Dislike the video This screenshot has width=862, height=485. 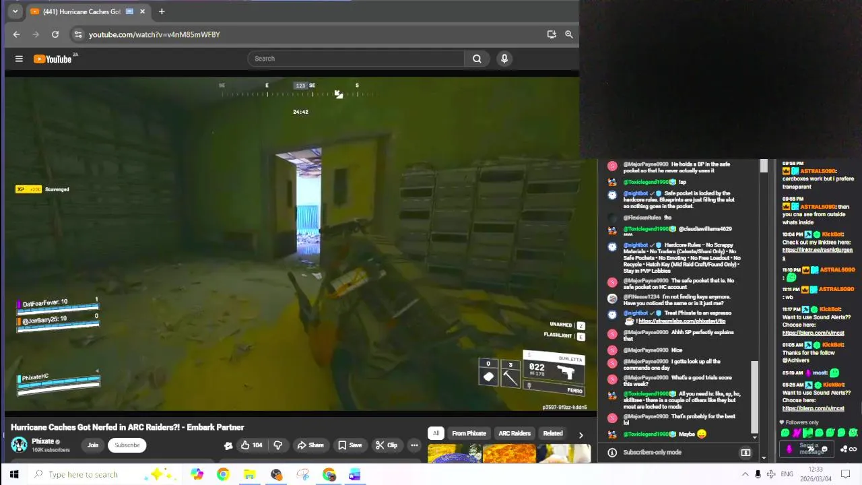pyautogui.click(x=277, y=445)
